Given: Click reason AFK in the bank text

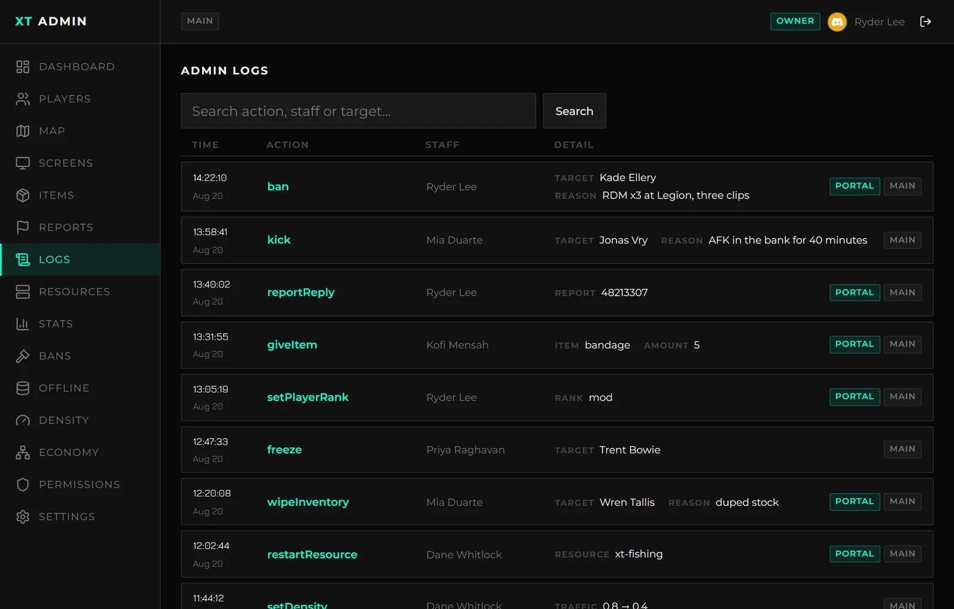Looking at the screenshot, I should pos(788,240).
